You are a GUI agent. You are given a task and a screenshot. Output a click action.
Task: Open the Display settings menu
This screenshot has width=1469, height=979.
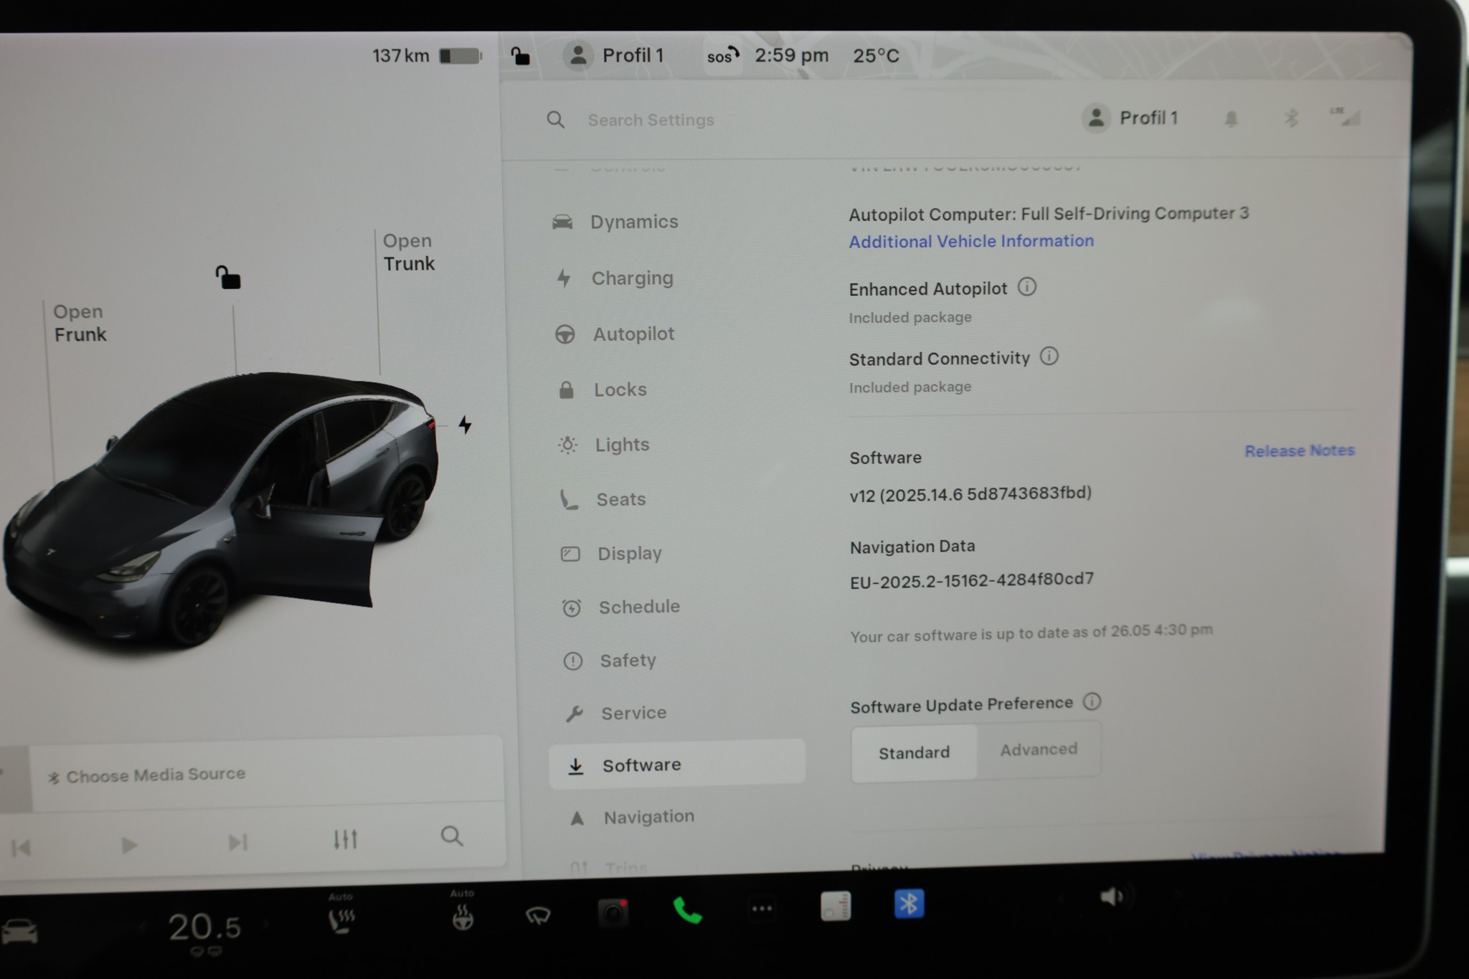(611, 554)
